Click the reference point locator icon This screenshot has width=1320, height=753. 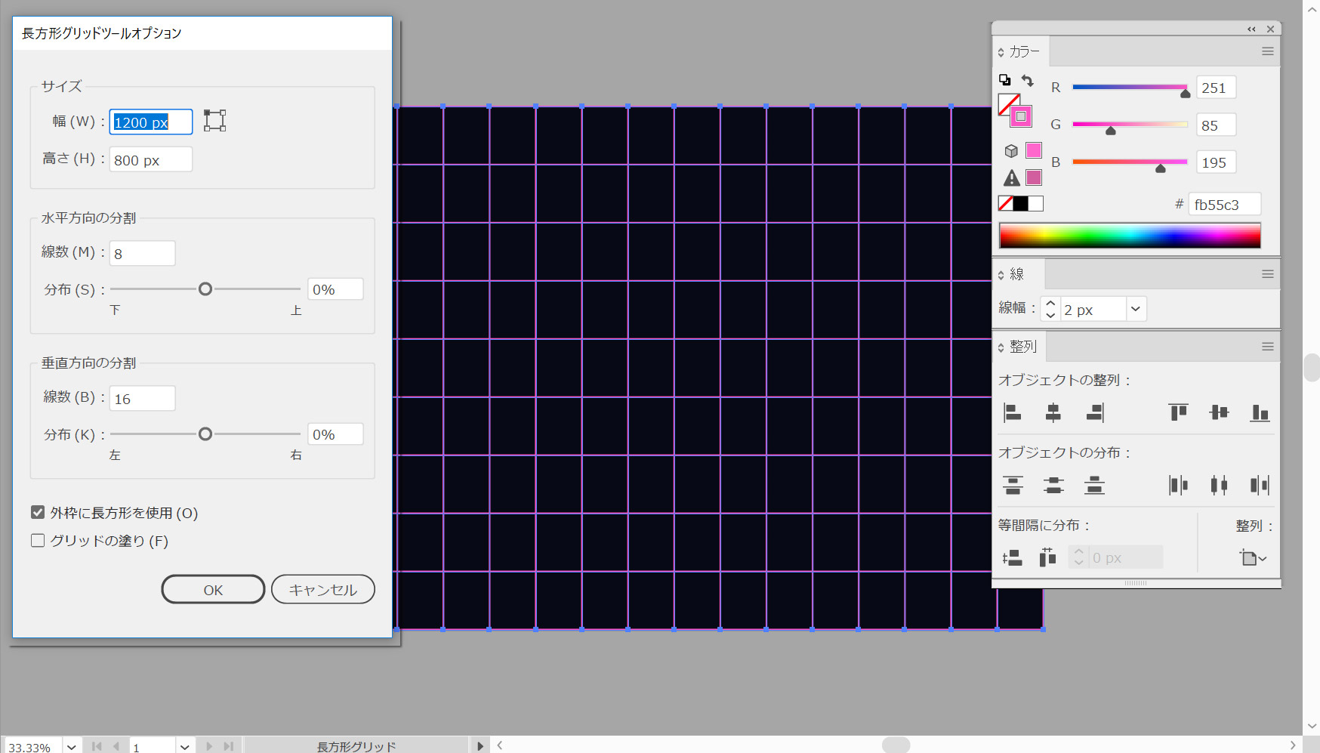(x=214, y=121)
